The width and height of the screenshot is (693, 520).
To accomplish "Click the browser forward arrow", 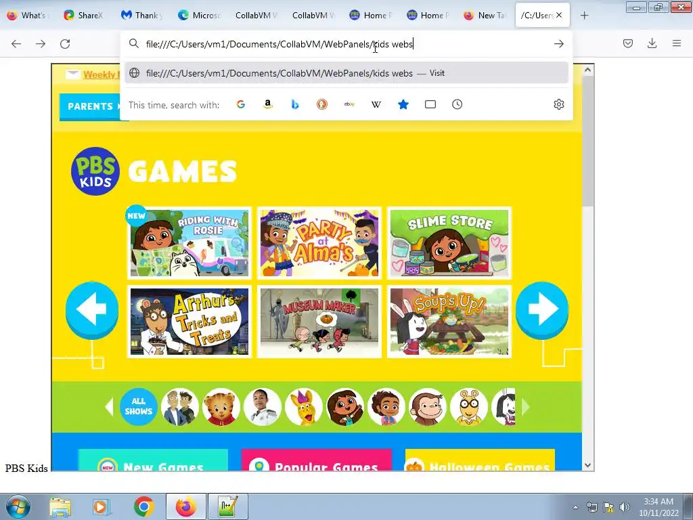I will [x=41, y=44].
